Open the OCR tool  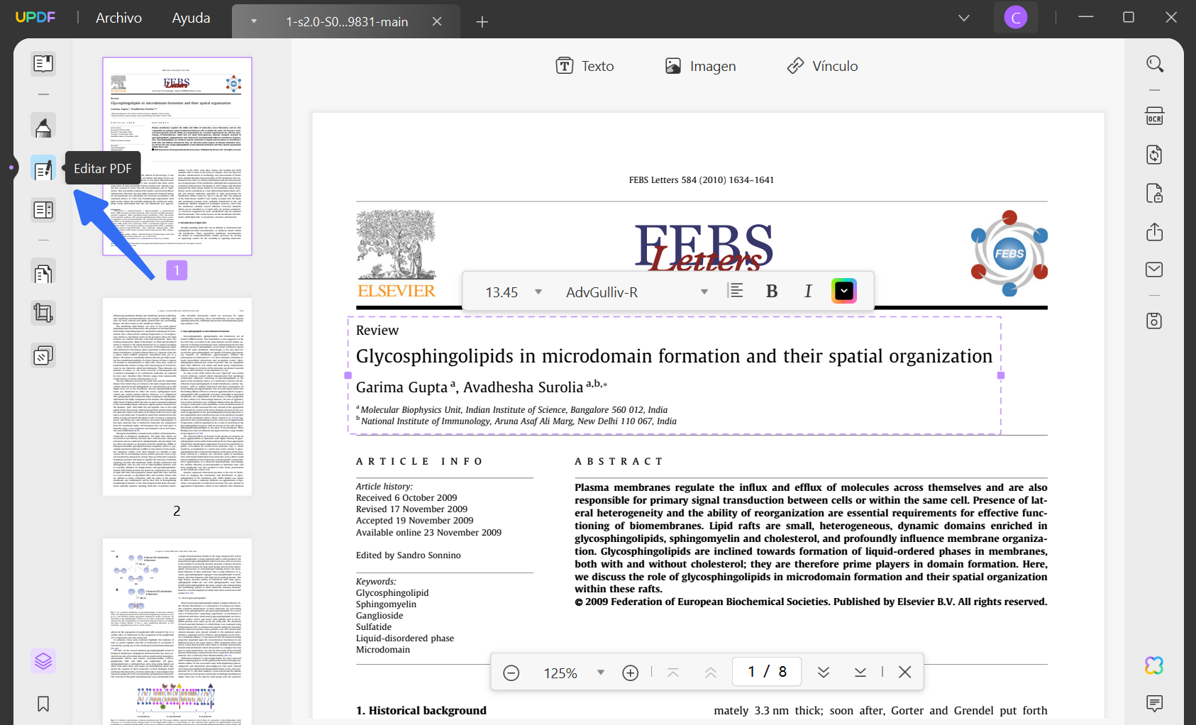tap(1154, 116)
